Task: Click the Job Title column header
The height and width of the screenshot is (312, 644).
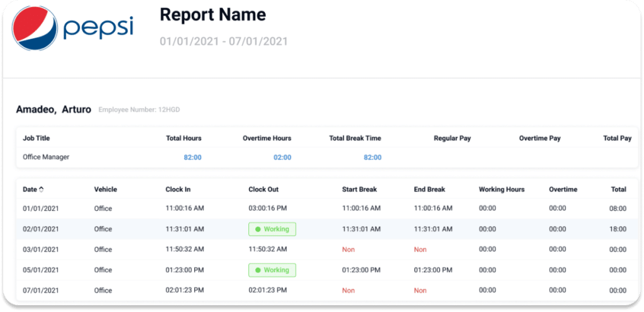Action: 36,138
